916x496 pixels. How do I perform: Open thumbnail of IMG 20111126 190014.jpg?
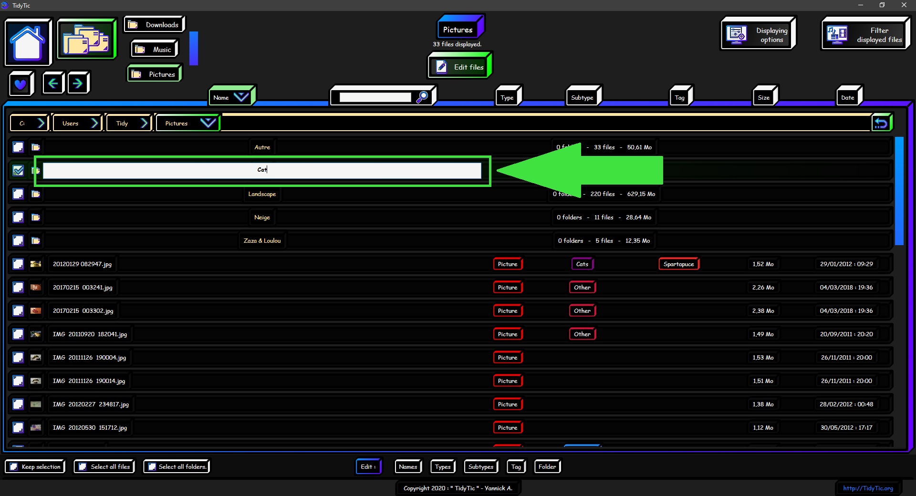click(x=36, y=381)
